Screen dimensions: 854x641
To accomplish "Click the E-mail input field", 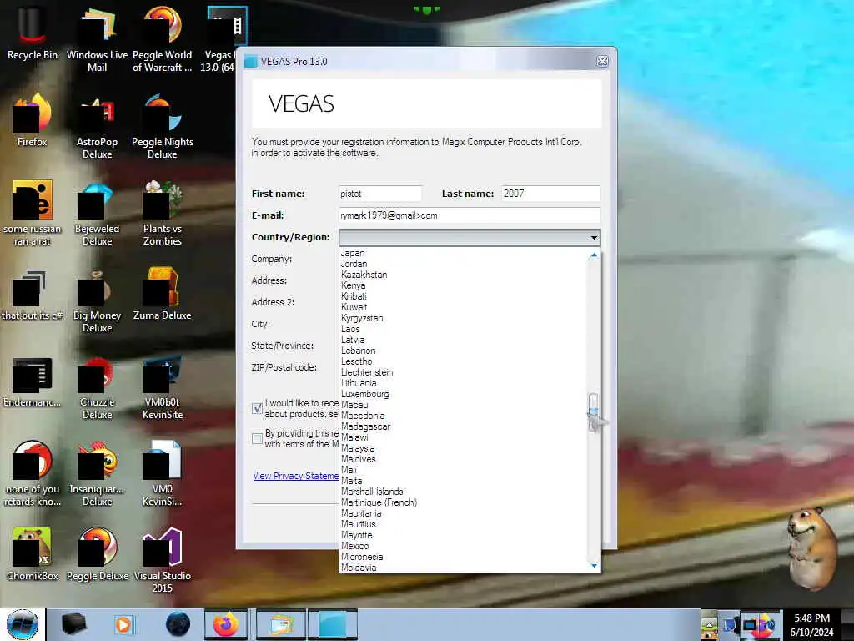I will [470, 215].
